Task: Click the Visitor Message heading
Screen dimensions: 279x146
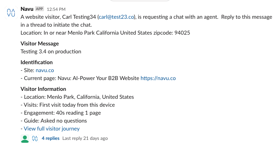Action: [40, 44]
